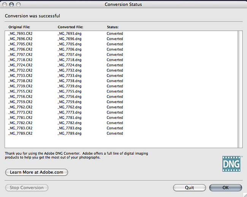
Task: Select the original file _MG_7693.CR2
Action: (x=20, y=33)
